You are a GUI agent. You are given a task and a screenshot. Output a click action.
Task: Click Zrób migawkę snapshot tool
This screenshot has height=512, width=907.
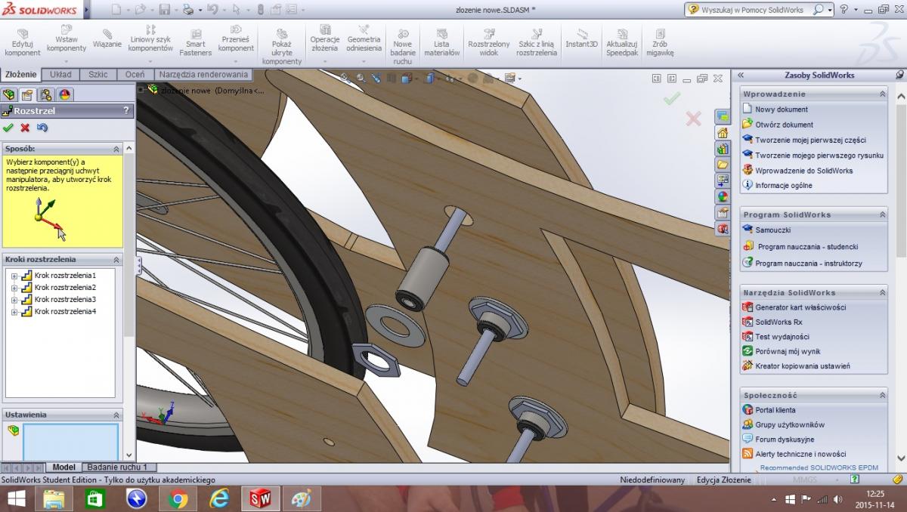[x=660, y=43]
